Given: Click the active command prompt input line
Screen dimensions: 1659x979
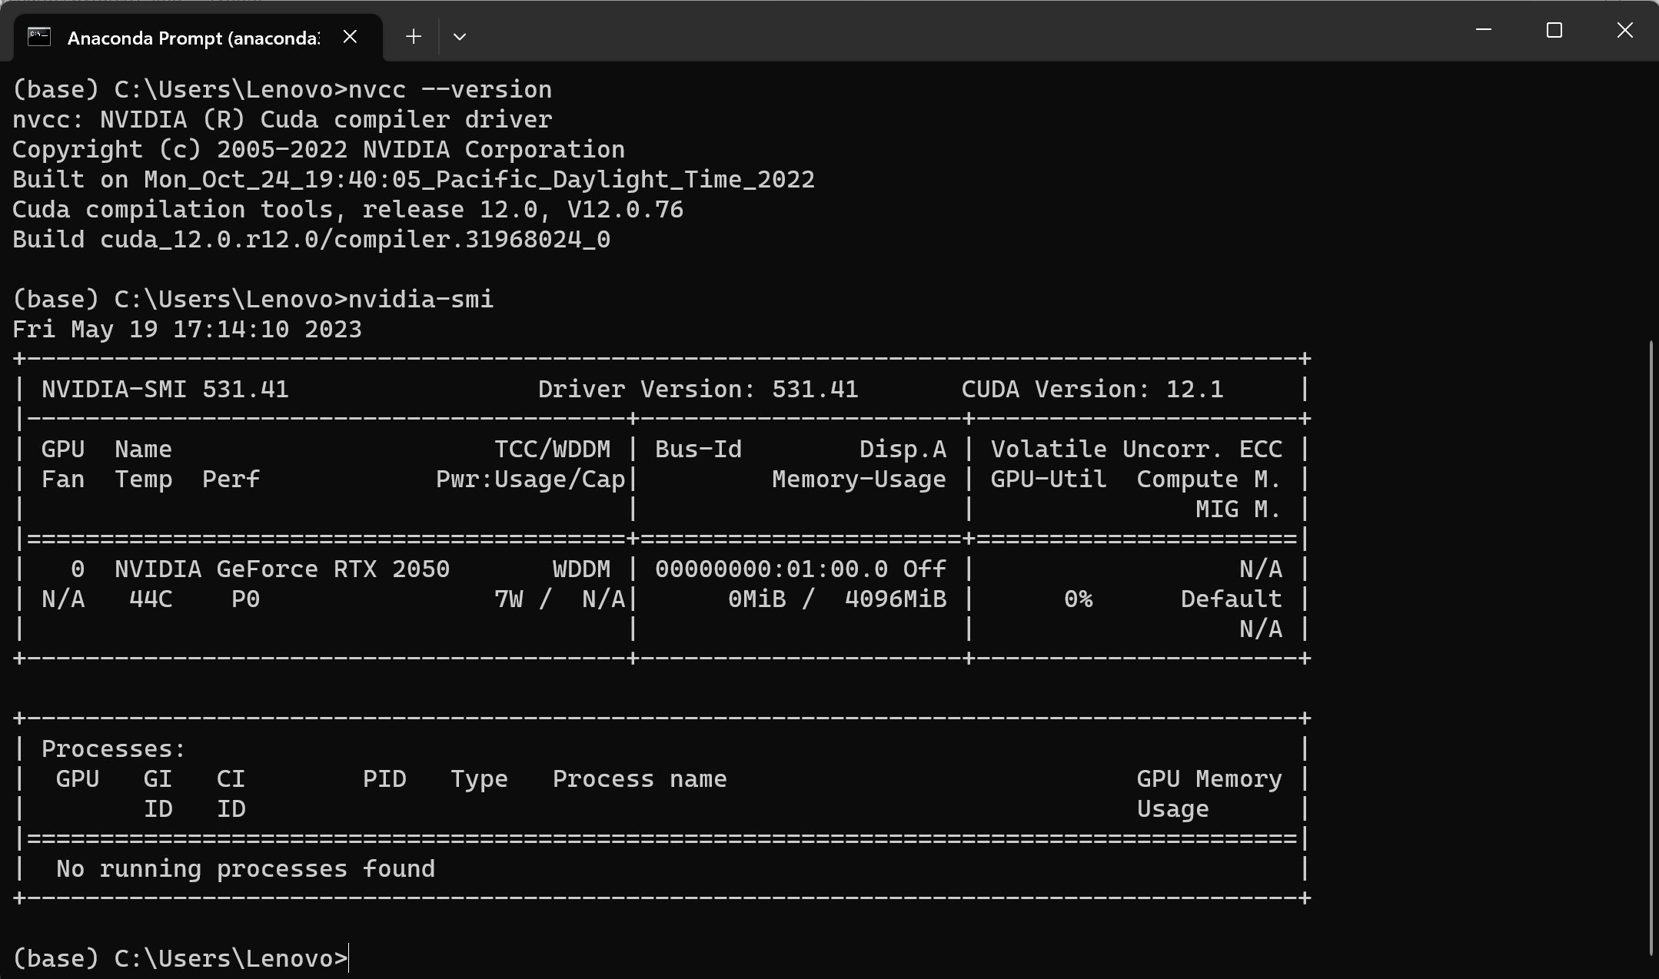Looking at the screenshot, I should 231,957.
